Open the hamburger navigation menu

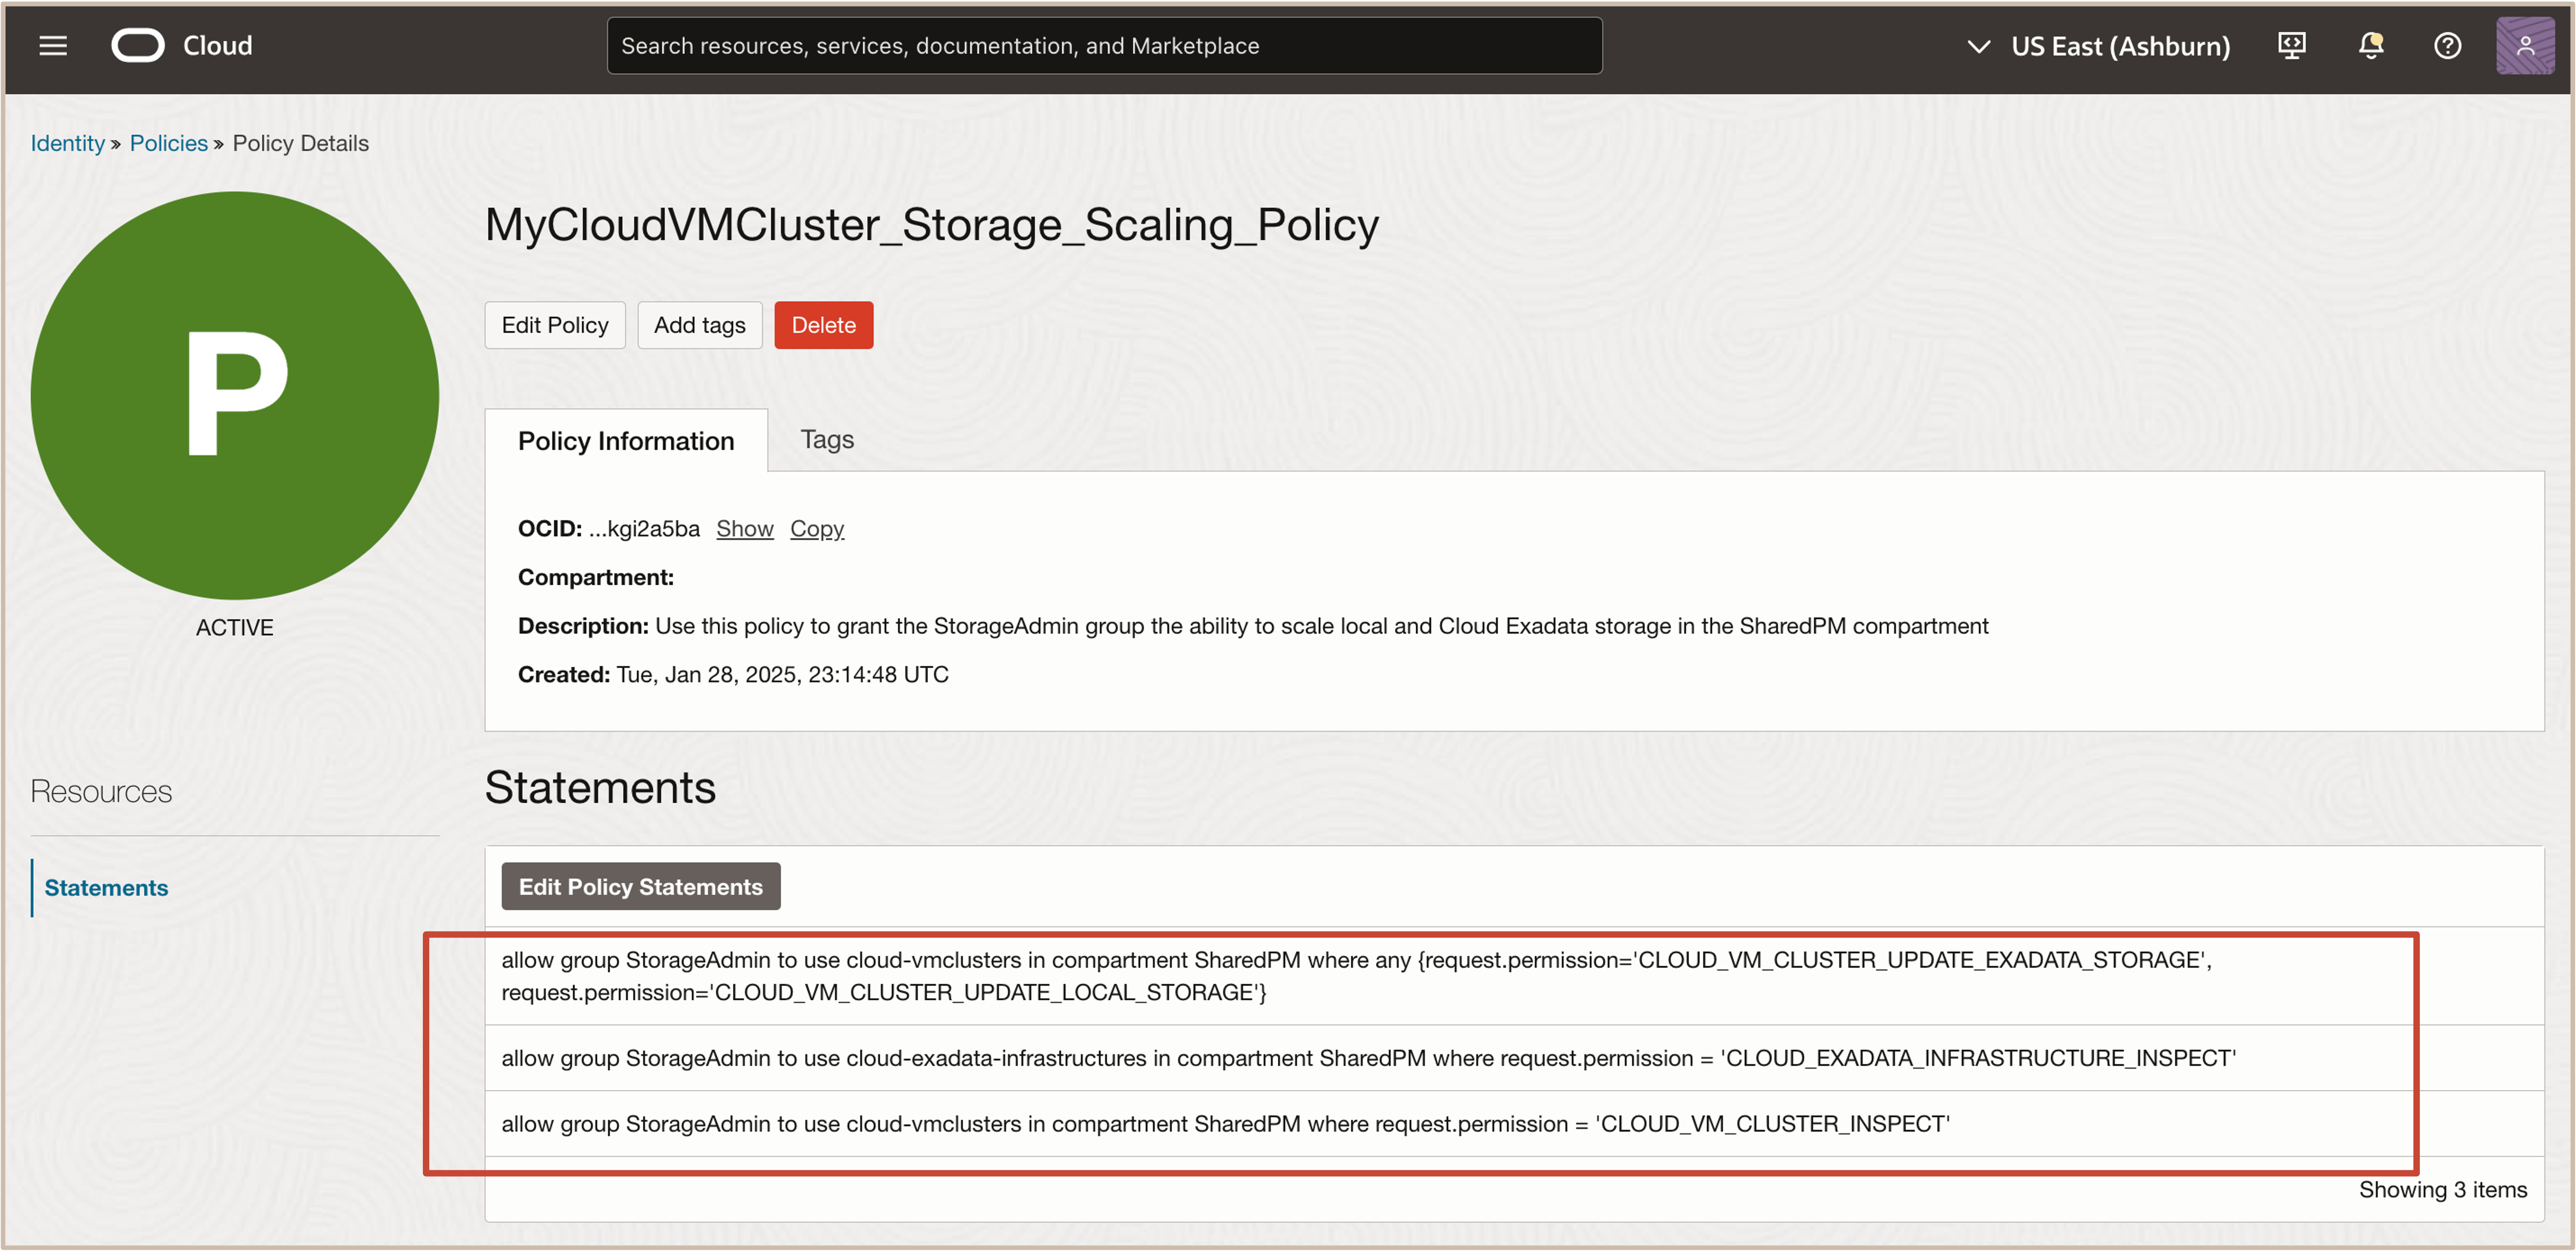tap(53, 46)
